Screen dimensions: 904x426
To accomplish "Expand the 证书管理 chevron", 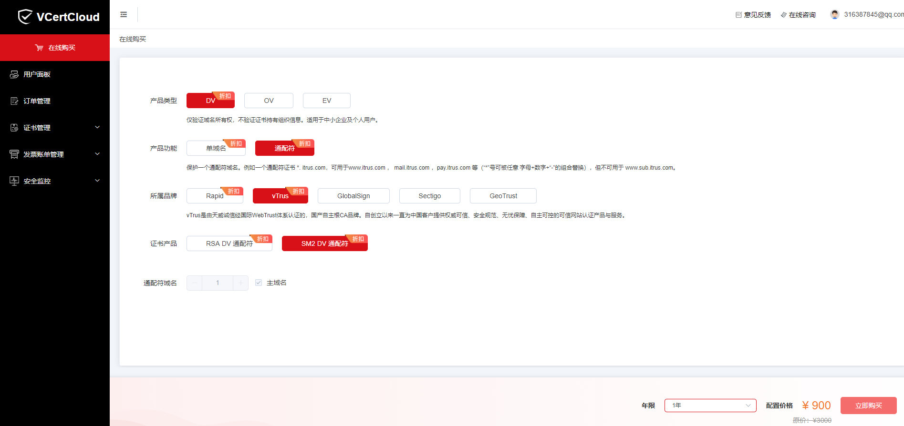I will click(97, 127).
